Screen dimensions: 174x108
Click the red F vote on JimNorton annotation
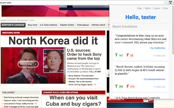pyautogui.click(x=128, y=55)
